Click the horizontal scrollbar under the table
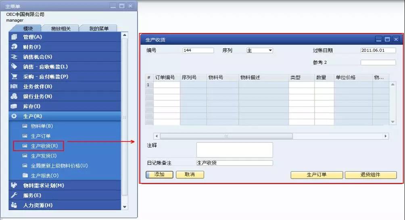 [x=226, y=136]
